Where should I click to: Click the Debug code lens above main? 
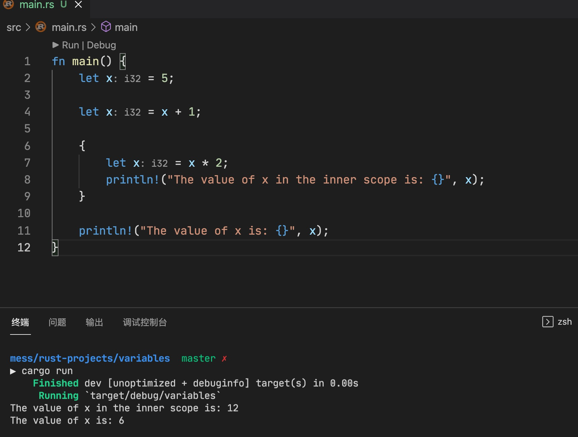click(x=101, y=45)
